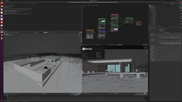Click zoom magnifier icon in right viewport
The height and width of the screenshot is (102, 182).
(x=147, y=50)
